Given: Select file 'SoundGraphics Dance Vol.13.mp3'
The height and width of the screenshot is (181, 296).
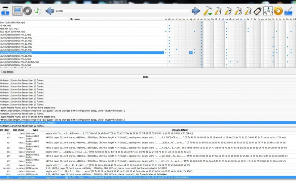Looking at the screenshot, I should point(82,47).
